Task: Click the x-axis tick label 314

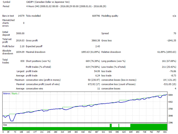Action: pos(62,132)
